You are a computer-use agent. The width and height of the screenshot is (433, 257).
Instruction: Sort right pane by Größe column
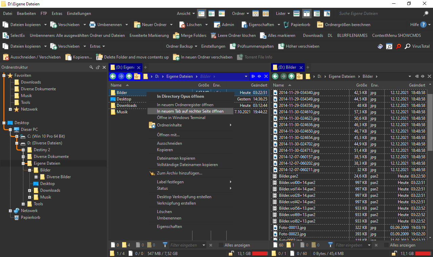(x=362, y=85)
